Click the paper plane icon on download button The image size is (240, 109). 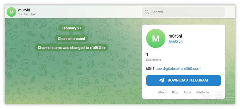pyautogui.click(x=161, y=80)
